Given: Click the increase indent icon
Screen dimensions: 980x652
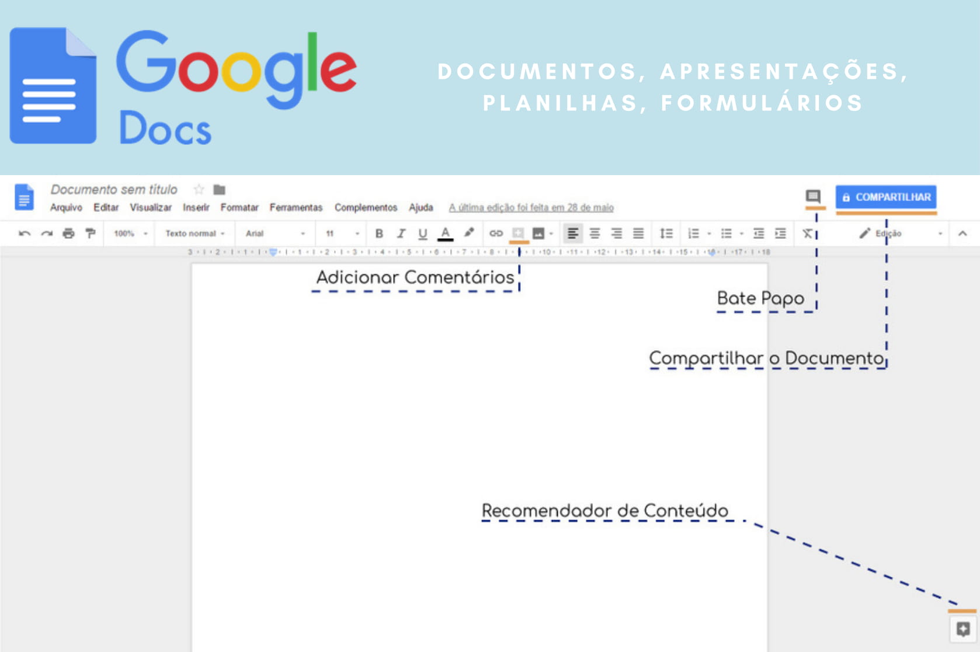Looking at the screenshot, I should coord(780,233).
